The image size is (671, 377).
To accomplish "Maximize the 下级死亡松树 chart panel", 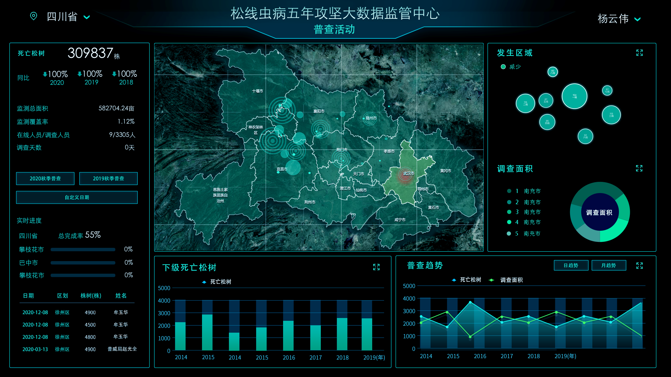I will coord(376,267).
